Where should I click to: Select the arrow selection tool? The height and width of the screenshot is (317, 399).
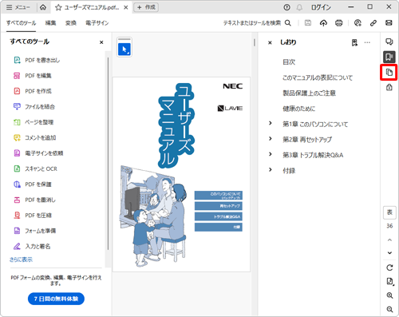click(124, 50)
